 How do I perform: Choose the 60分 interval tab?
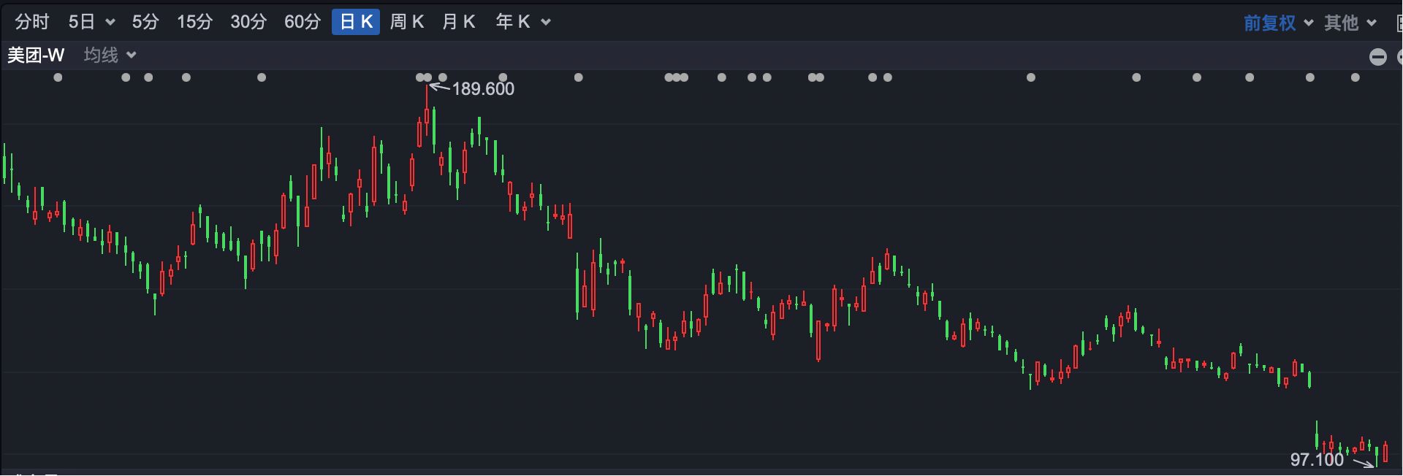click(303, 22)
